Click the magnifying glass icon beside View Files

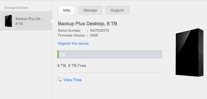click(x=59, y=79)
